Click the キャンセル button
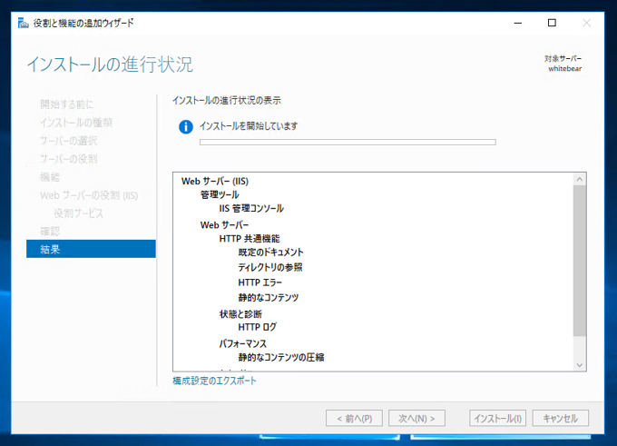The height and width of the screenshot is (446, 617). coord(561,418)
